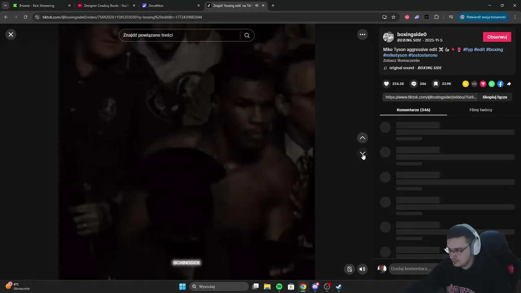Close the Decathlon browser tab
The image size is (521, 293).
click(x=199, y=6)
